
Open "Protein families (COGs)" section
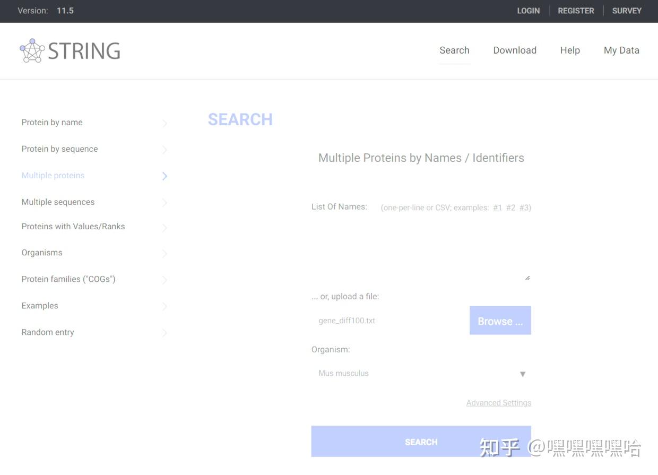pos(68,279)
